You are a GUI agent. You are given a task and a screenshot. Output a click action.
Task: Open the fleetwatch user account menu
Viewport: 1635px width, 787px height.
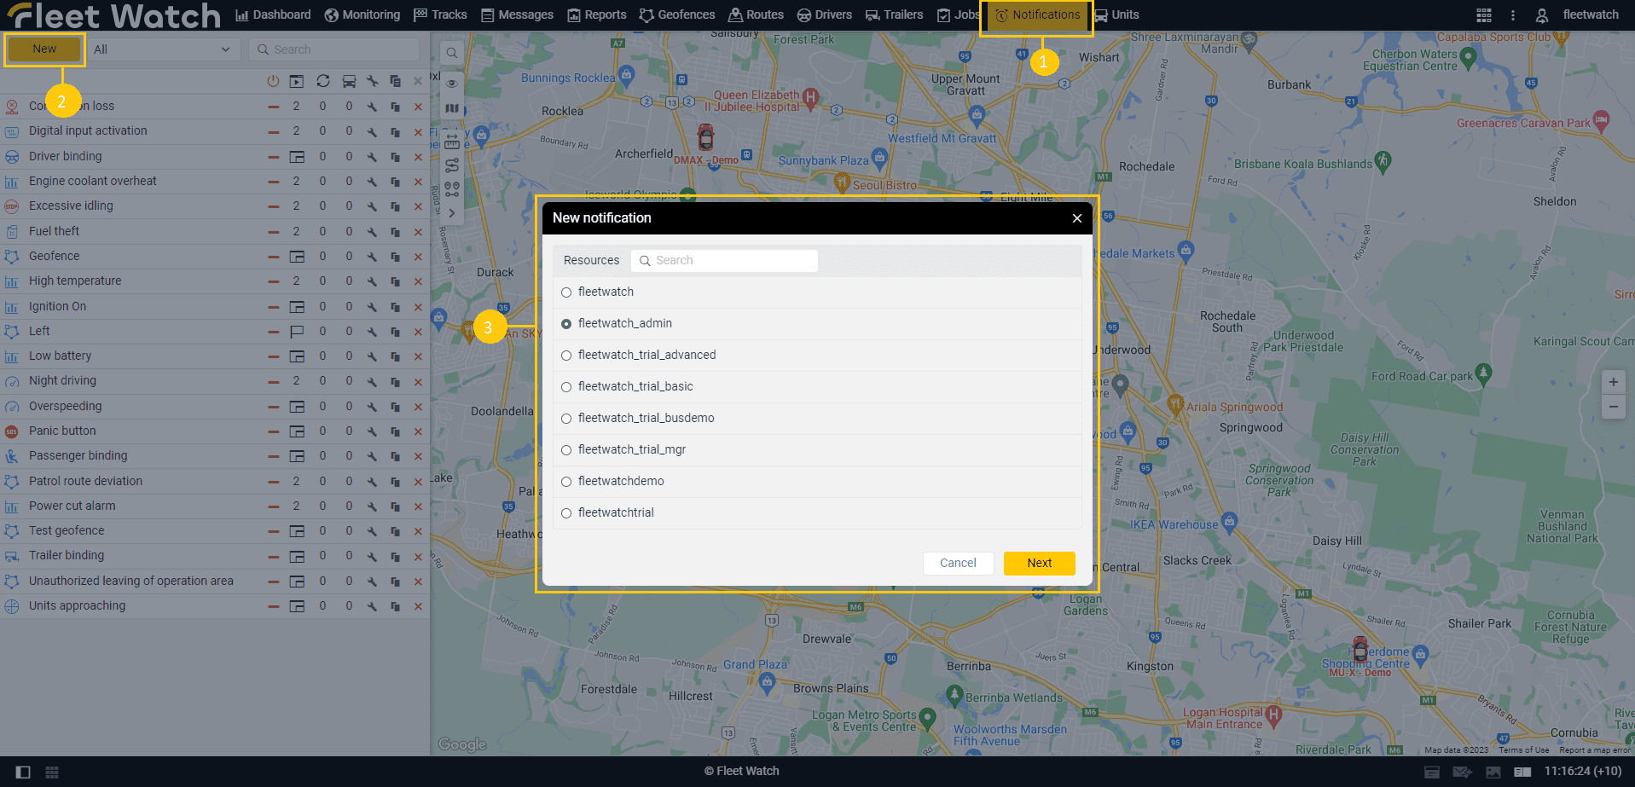pyautogui.click(x=1579, y=15)
